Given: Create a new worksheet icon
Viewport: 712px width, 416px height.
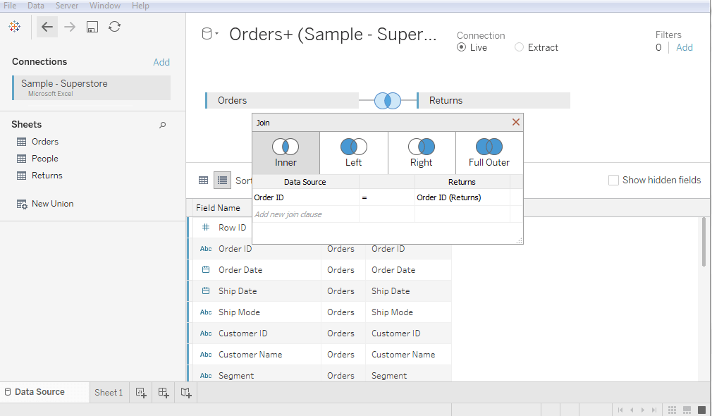Looking at the screenshot, I should coord(141,393).
